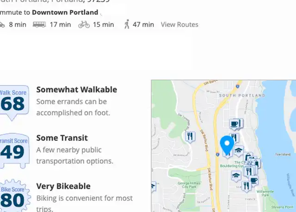Click the Very Bikeable heading

tap(63, 186)
